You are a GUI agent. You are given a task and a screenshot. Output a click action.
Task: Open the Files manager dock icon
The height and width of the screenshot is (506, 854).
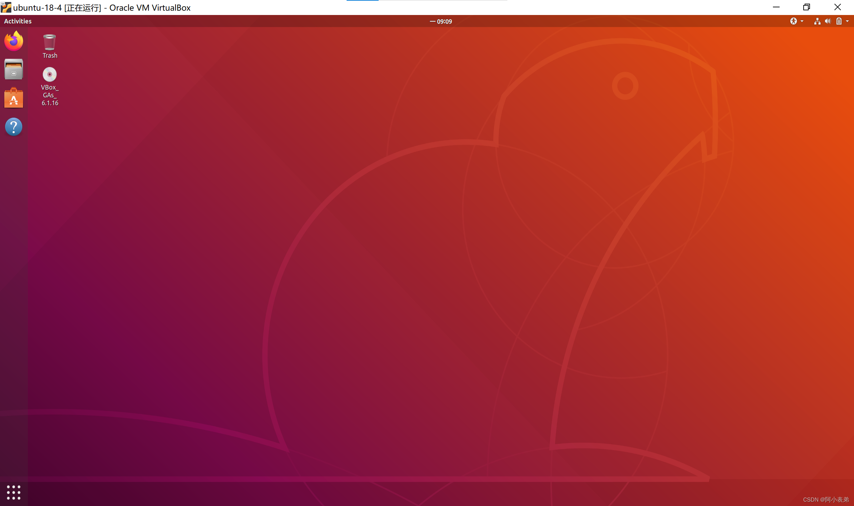[x=14, y=70]
